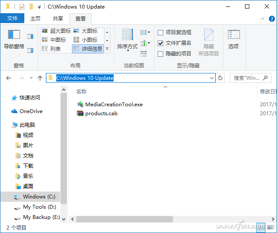Go forward with the right arrow
The width and height of the screenshot is (277, 233).
[x=21, y=78]
